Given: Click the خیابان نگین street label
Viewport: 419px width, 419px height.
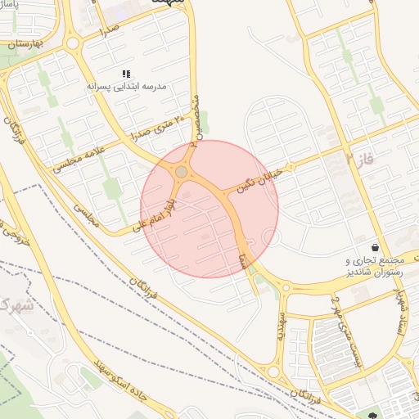Looking at the screenshot, I should tap(259, 180).
